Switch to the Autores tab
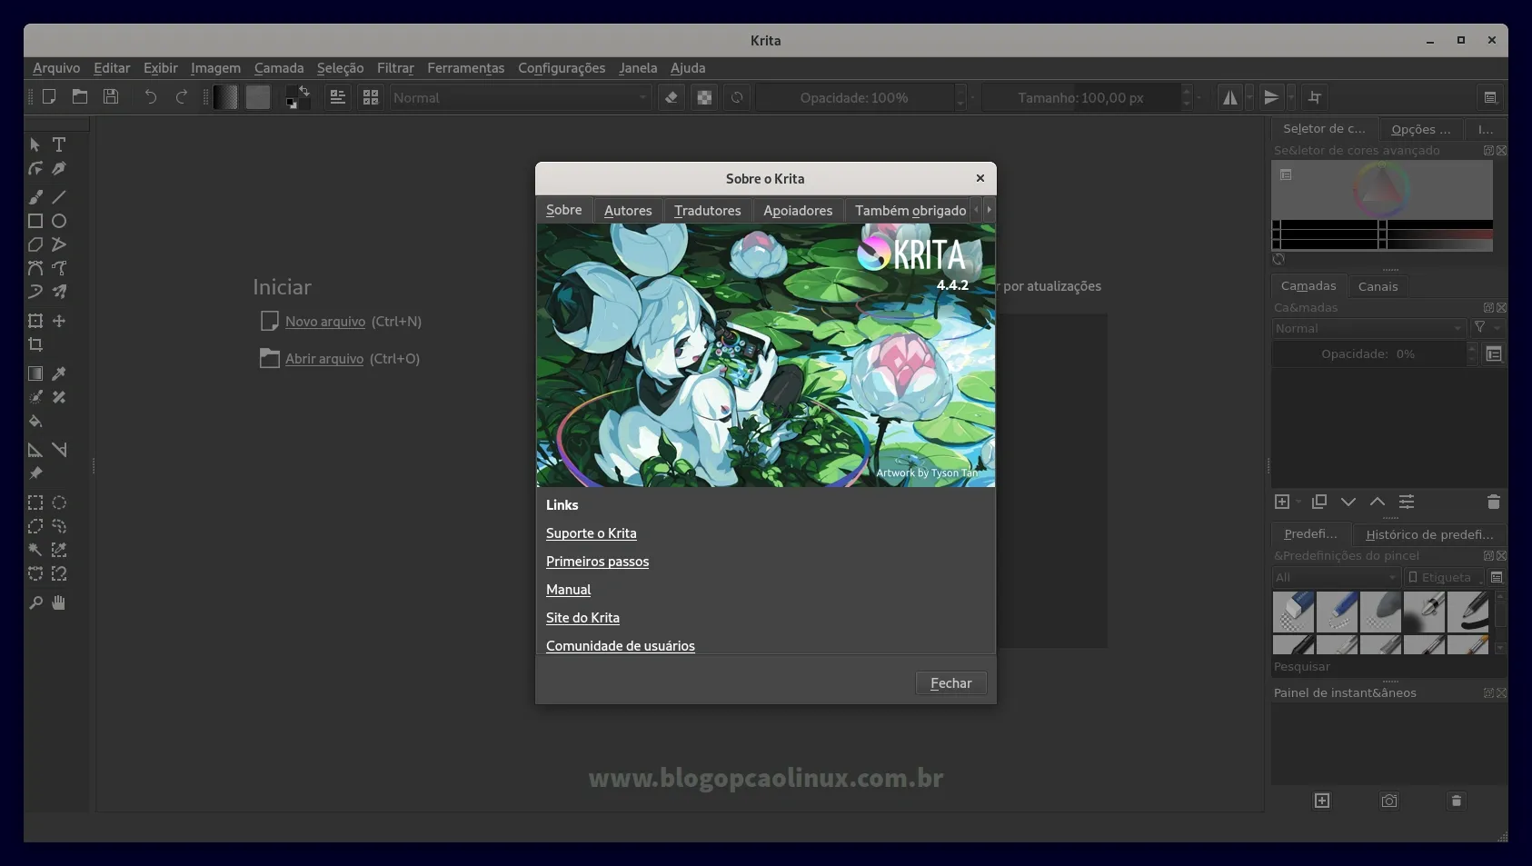 628,210
